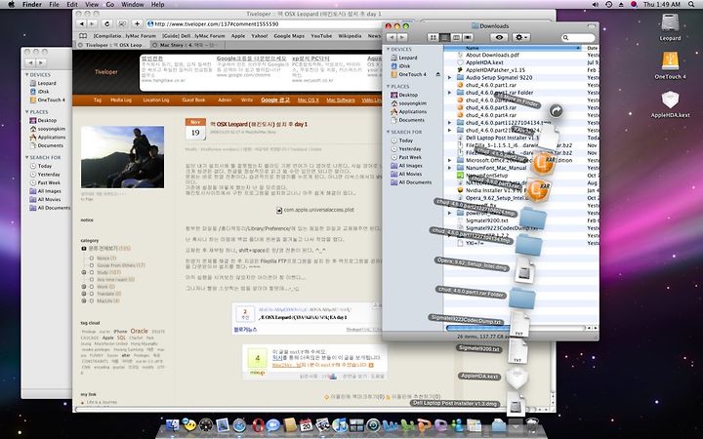Open Google Maps bookmark in Safari

click(x=289, y=36)
